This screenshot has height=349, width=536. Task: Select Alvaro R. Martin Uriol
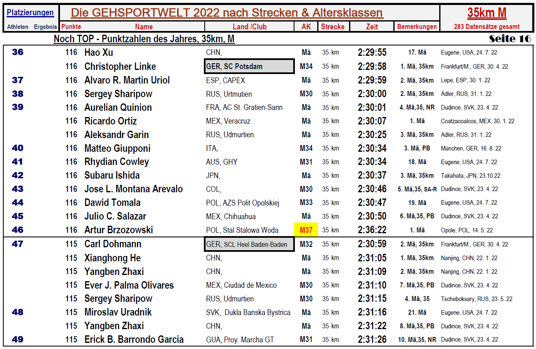[127, 80]
